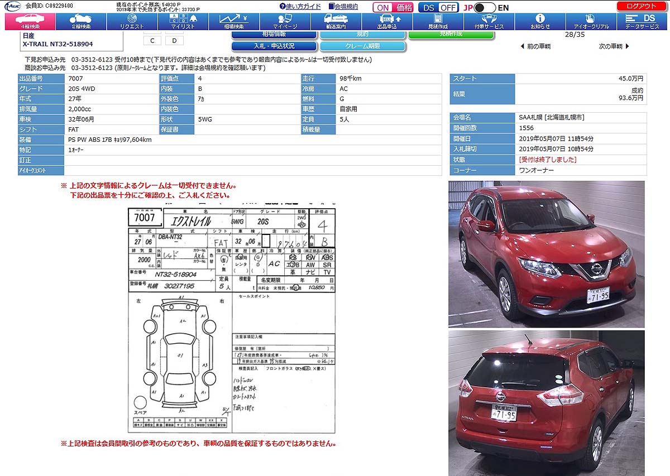Screen dimensions: 670x476
Task: Select list box D
Action: [174, 41]
